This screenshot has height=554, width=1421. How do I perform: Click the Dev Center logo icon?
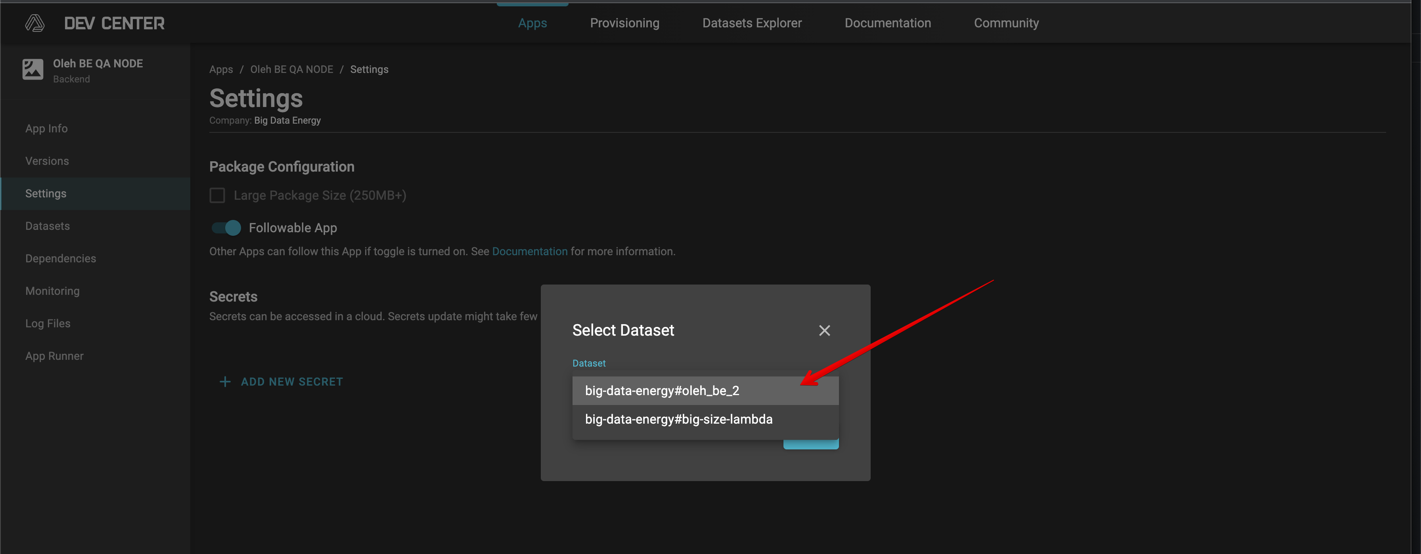(x=35, y=23)
